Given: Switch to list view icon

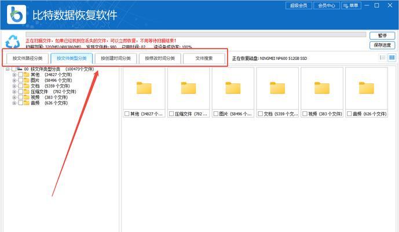Looking at the screenshot, I should (382, 57).
